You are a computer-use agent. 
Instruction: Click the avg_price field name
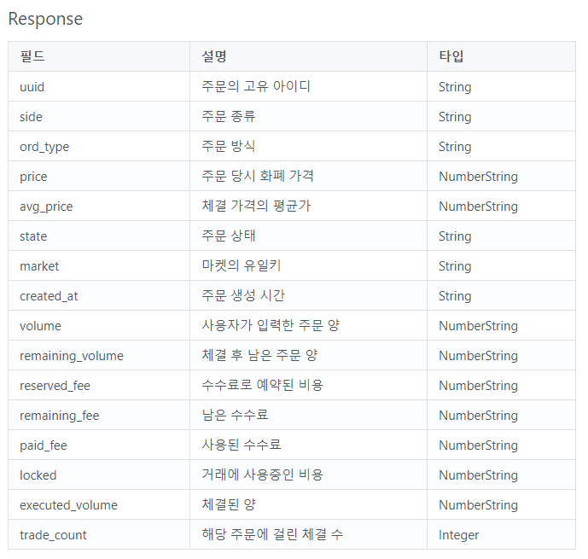click(x=46, y=207)
